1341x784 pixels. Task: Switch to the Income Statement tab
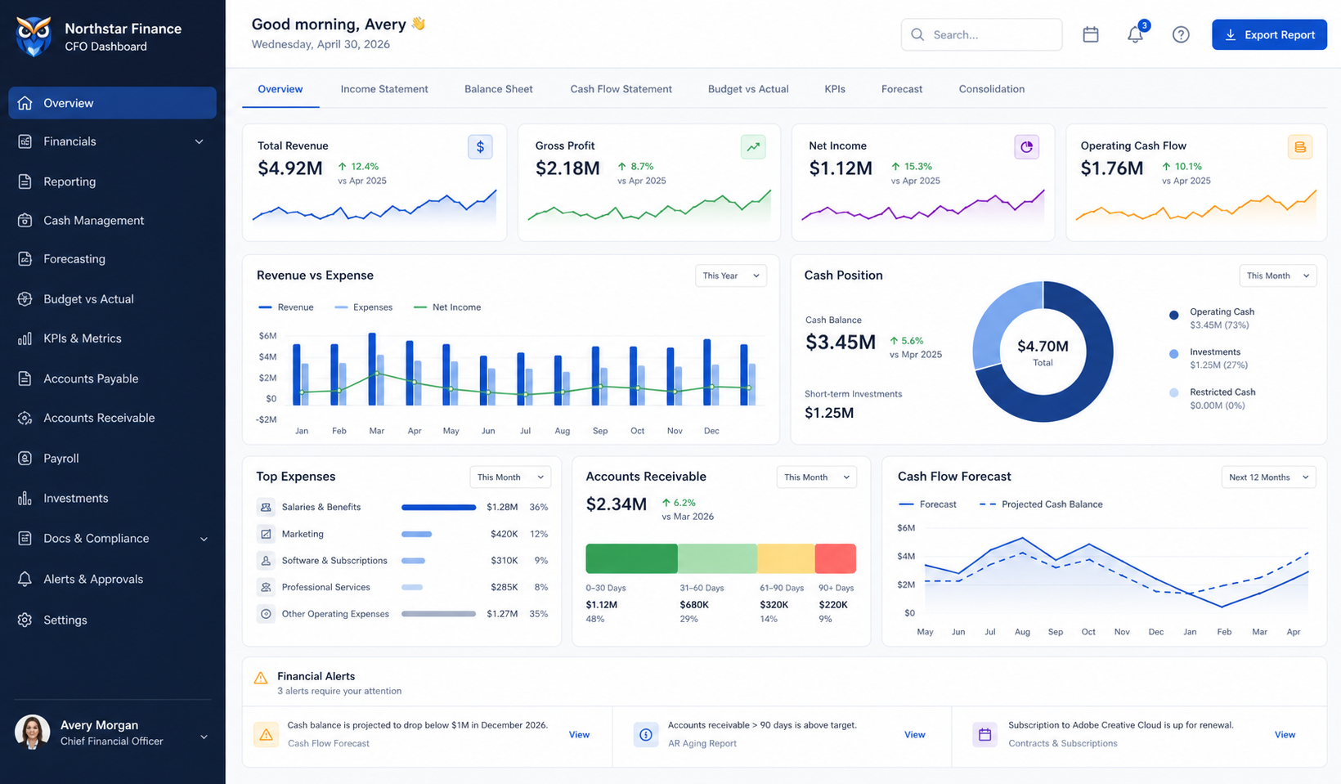pyautogui.click(x=384, y=89)
